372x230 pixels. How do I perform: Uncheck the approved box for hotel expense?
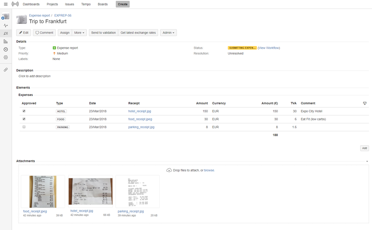(x=24, y=111)
